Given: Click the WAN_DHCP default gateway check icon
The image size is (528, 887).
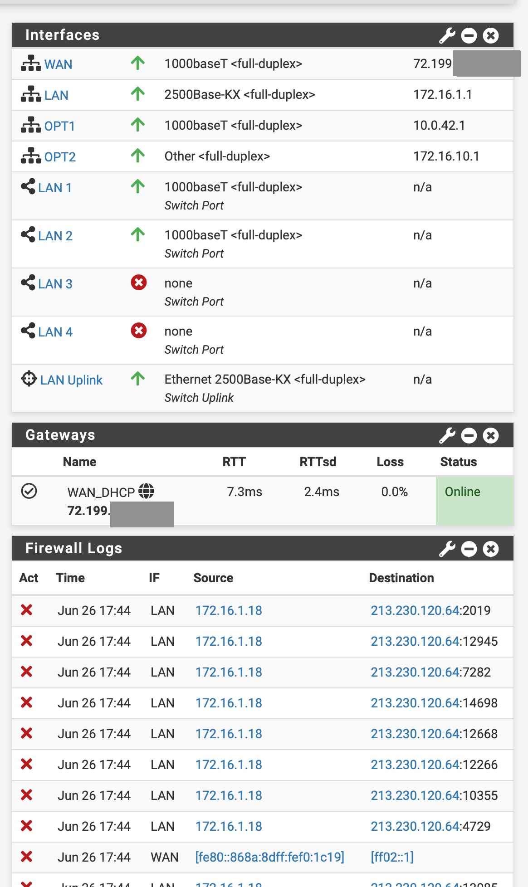Looking at the screenshot, I should (x=29, y=491).
